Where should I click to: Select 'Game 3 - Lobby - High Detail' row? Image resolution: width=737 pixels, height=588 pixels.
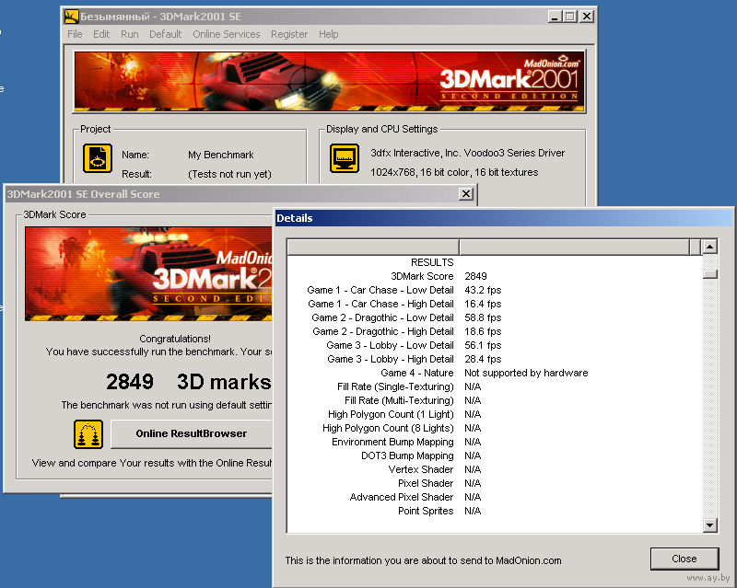click(495, 359)
